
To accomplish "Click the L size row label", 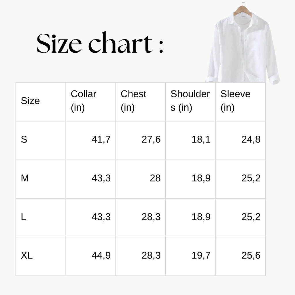I will point(23,217).
